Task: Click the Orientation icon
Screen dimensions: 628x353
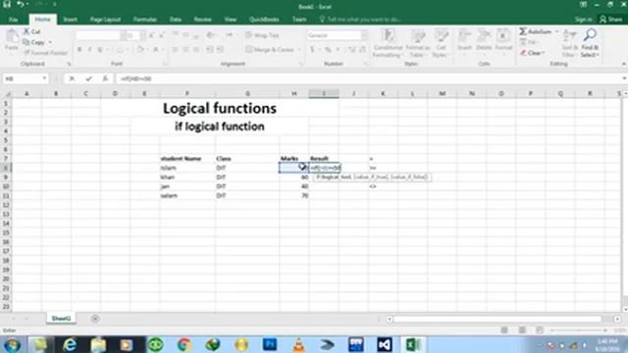Action: tap(211, 35)
